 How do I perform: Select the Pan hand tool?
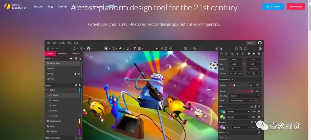pyautogui.click(x=81, y=48)
